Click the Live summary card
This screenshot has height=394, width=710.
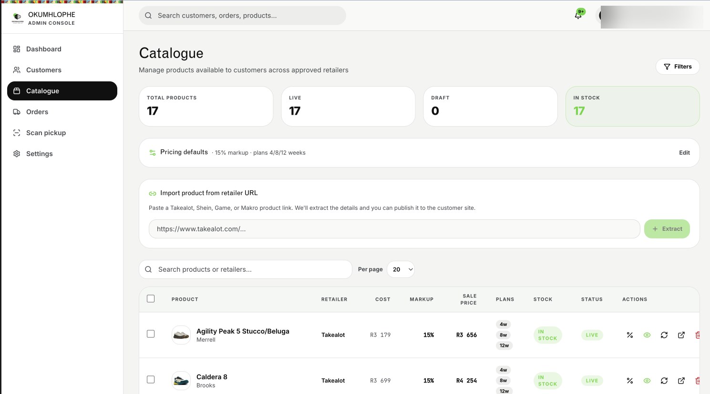click(348, 106)
